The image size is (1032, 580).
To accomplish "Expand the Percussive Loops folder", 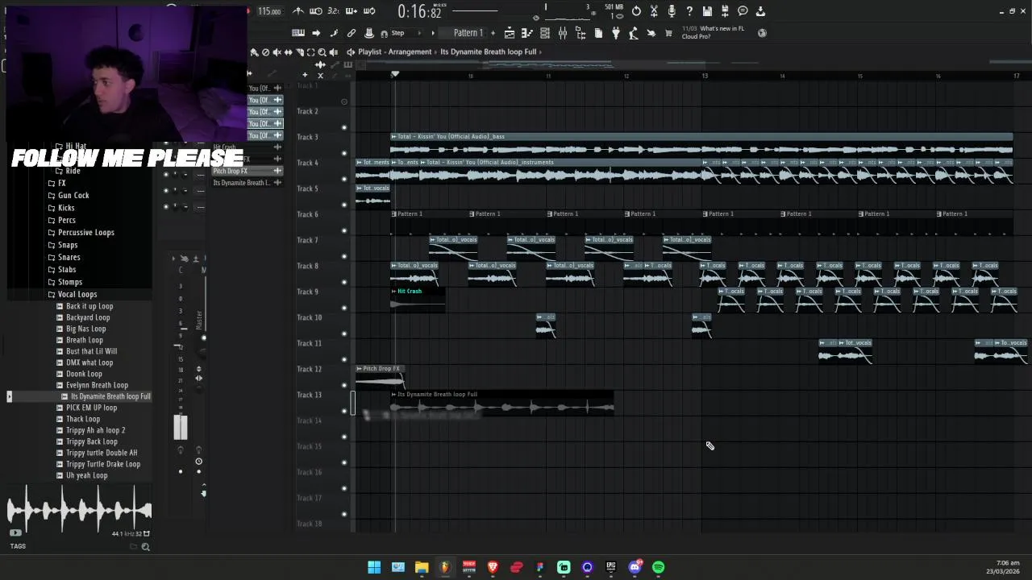I will click(x=85, y=233).
